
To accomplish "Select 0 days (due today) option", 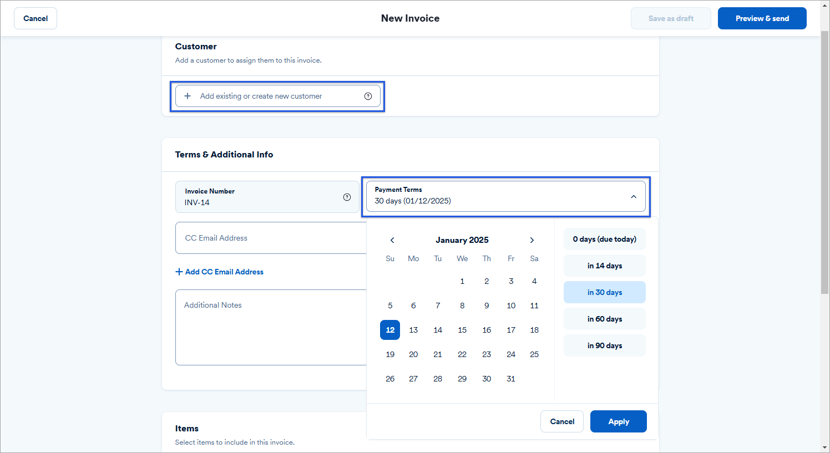I will click(605, 239).
